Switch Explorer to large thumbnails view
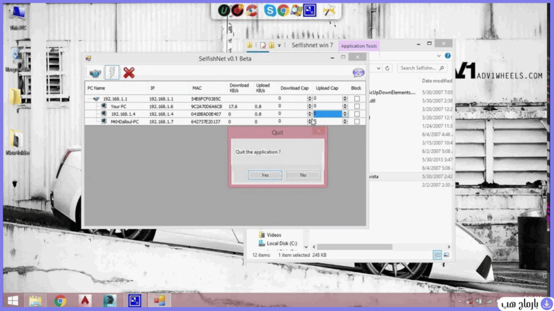The image size is (554, 311). click(446, 255)
